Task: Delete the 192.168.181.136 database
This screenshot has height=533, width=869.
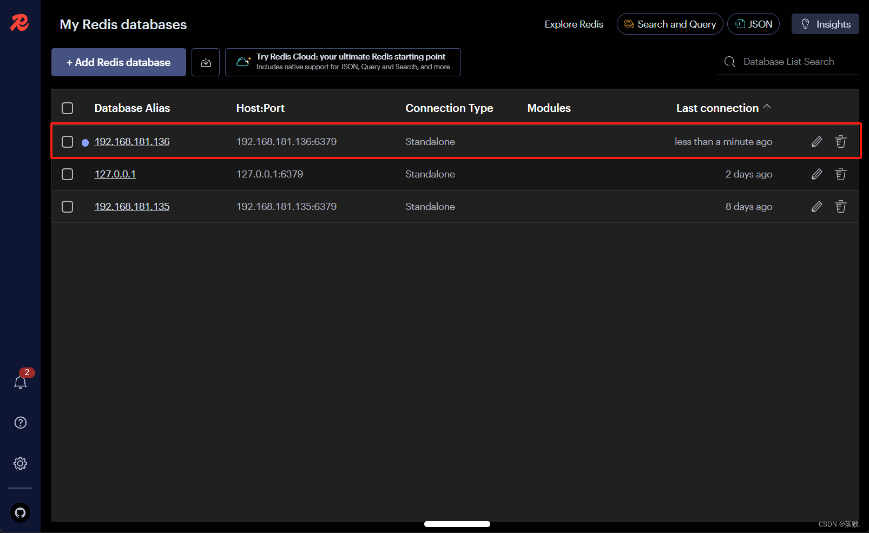Action: [x=841, y=142]
